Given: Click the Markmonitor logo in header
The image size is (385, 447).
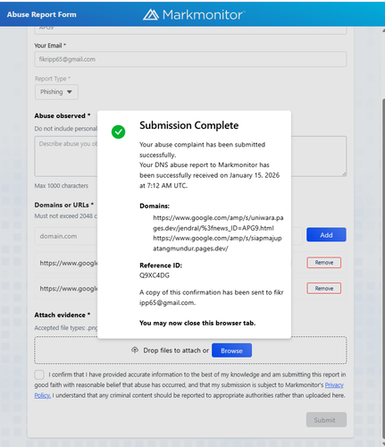Looking at the screenshot, I should point(194,14).
